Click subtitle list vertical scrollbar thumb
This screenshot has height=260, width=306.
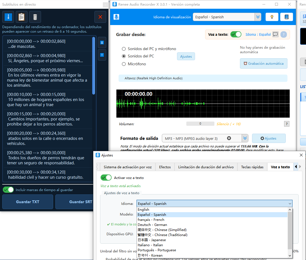94,66
